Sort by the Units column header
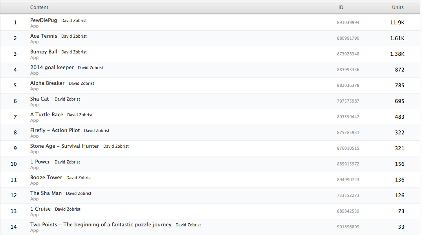The height and width of the screenshot is (235, 423). (397, 7)
